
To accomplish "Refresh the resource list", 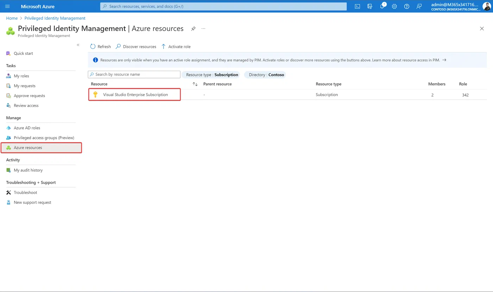I will coord(101,46).
